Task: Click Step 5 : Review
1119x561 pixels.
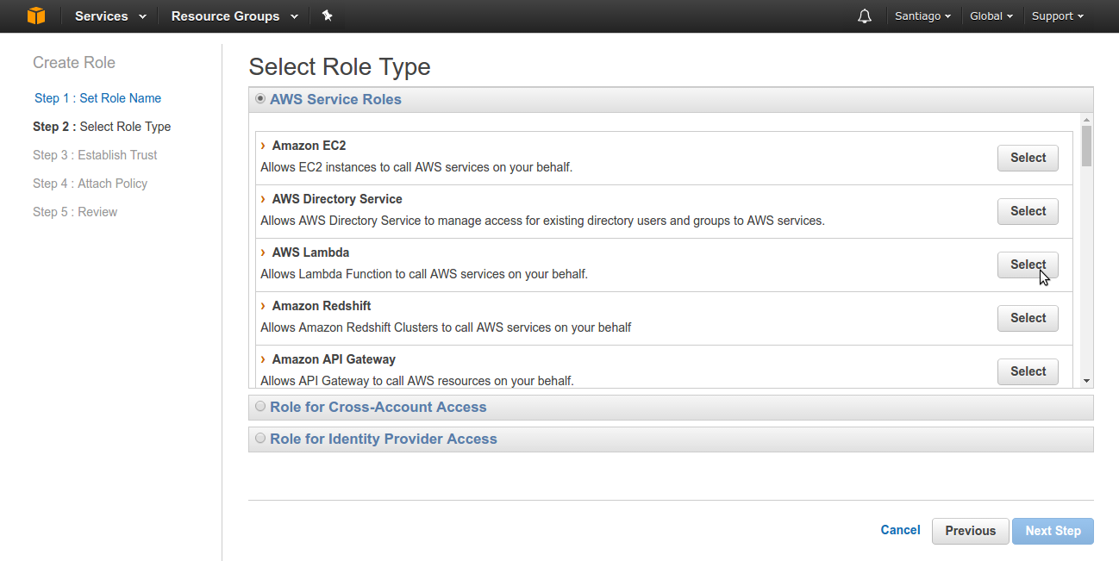Action: [75, 212]
